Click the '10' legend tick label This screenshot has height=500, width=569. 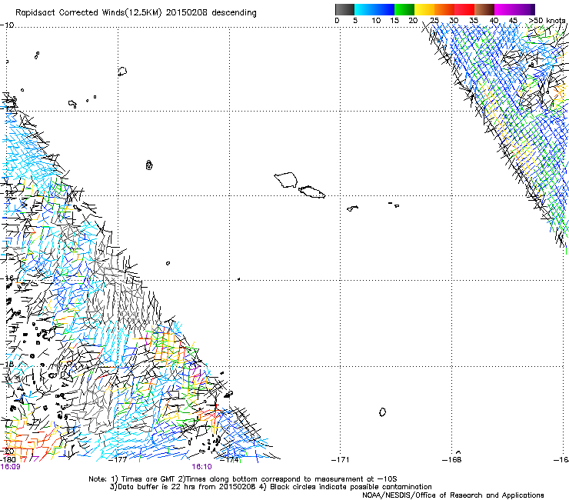pyautogui.click(x=376, y=21)
